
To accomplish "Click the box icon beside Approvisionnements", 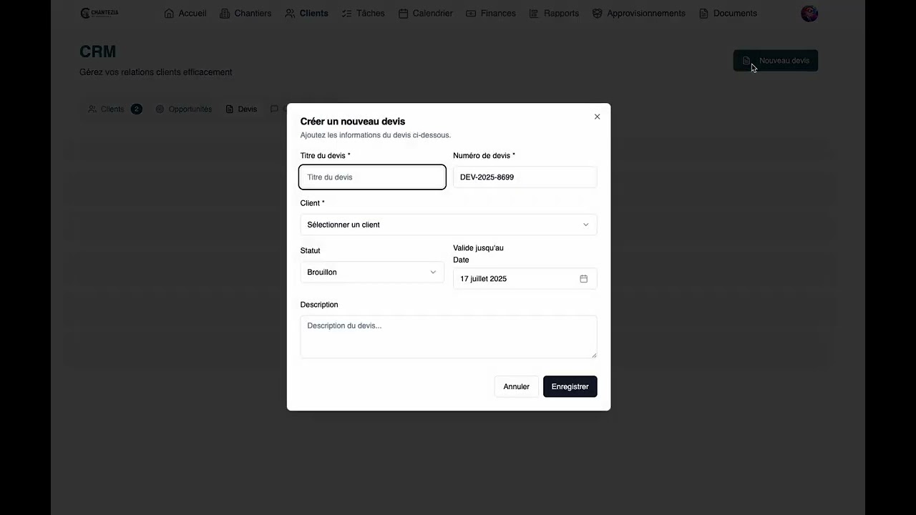I will (x=597, y=14).
